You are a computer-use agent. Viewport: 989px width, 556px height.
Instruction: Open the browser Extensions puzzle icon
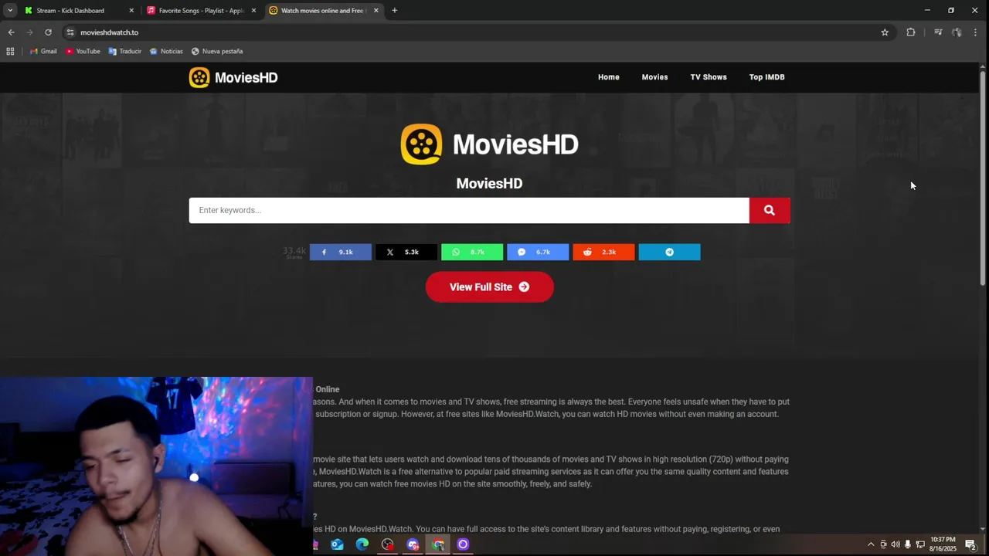tap(911, 32)
